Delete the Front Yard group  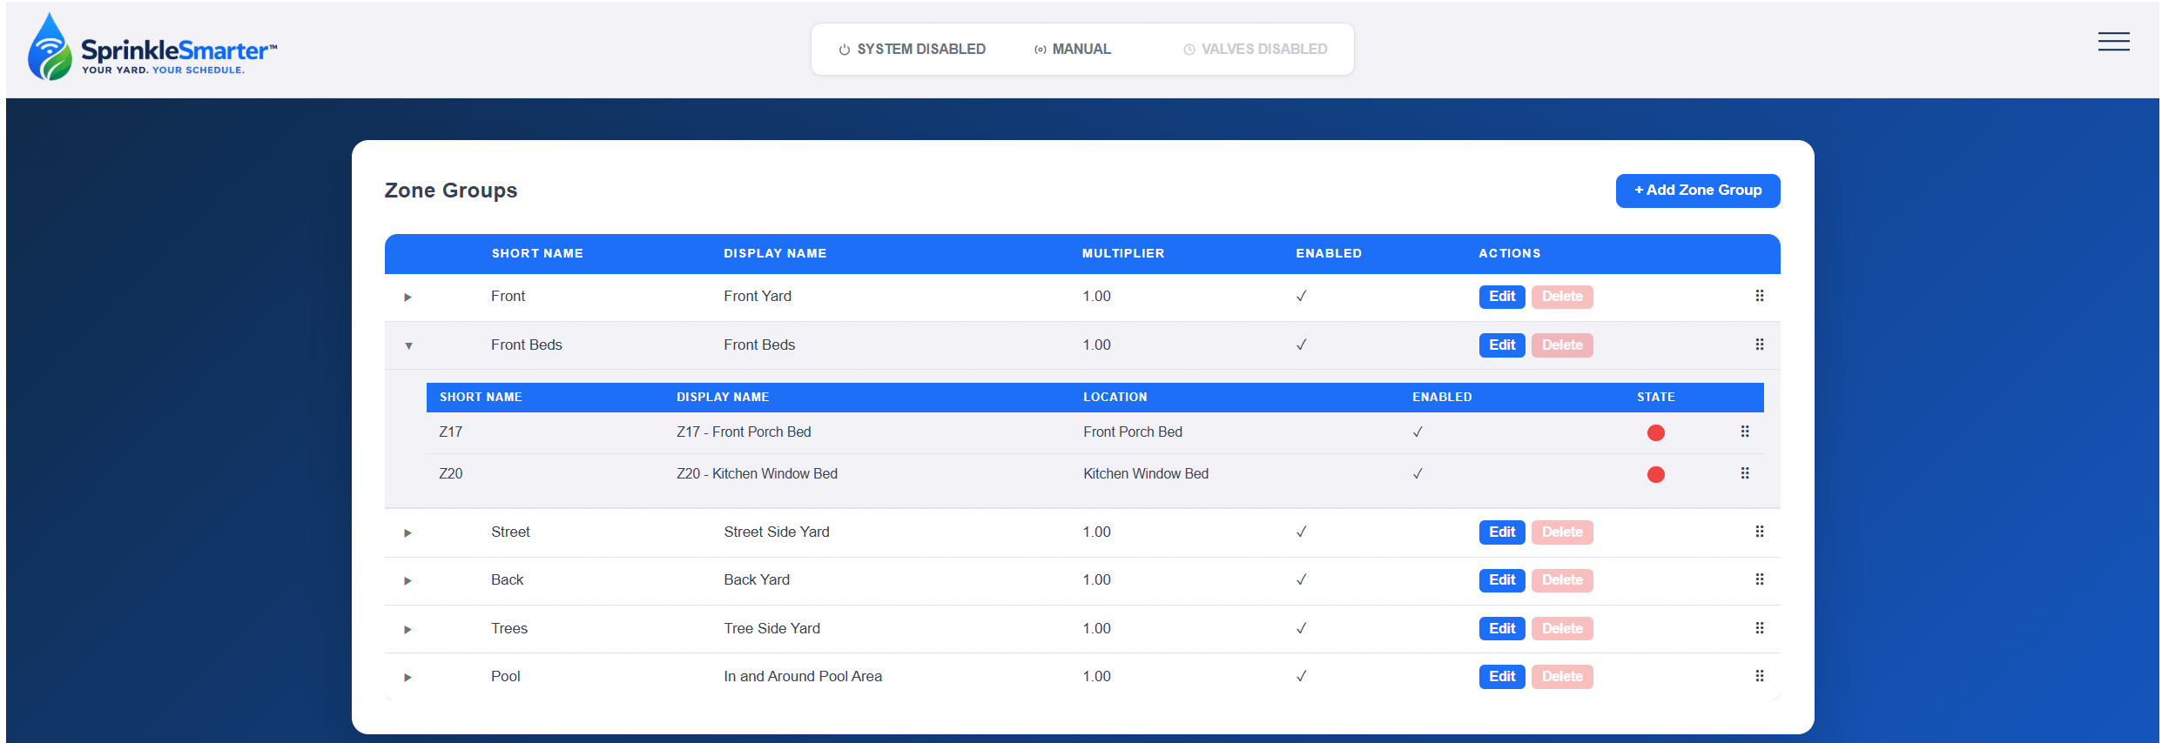tap(1561, 297)
